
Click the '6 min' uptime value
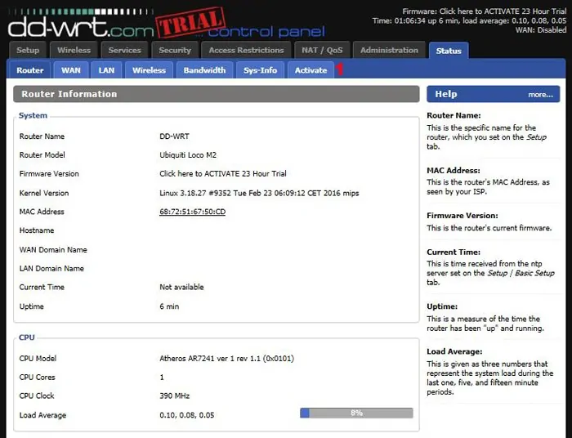[169, 306]
